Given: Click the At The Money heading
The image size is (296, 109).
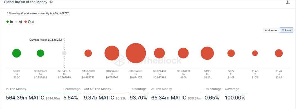Looking at the screenshot, I should [162, 89].
